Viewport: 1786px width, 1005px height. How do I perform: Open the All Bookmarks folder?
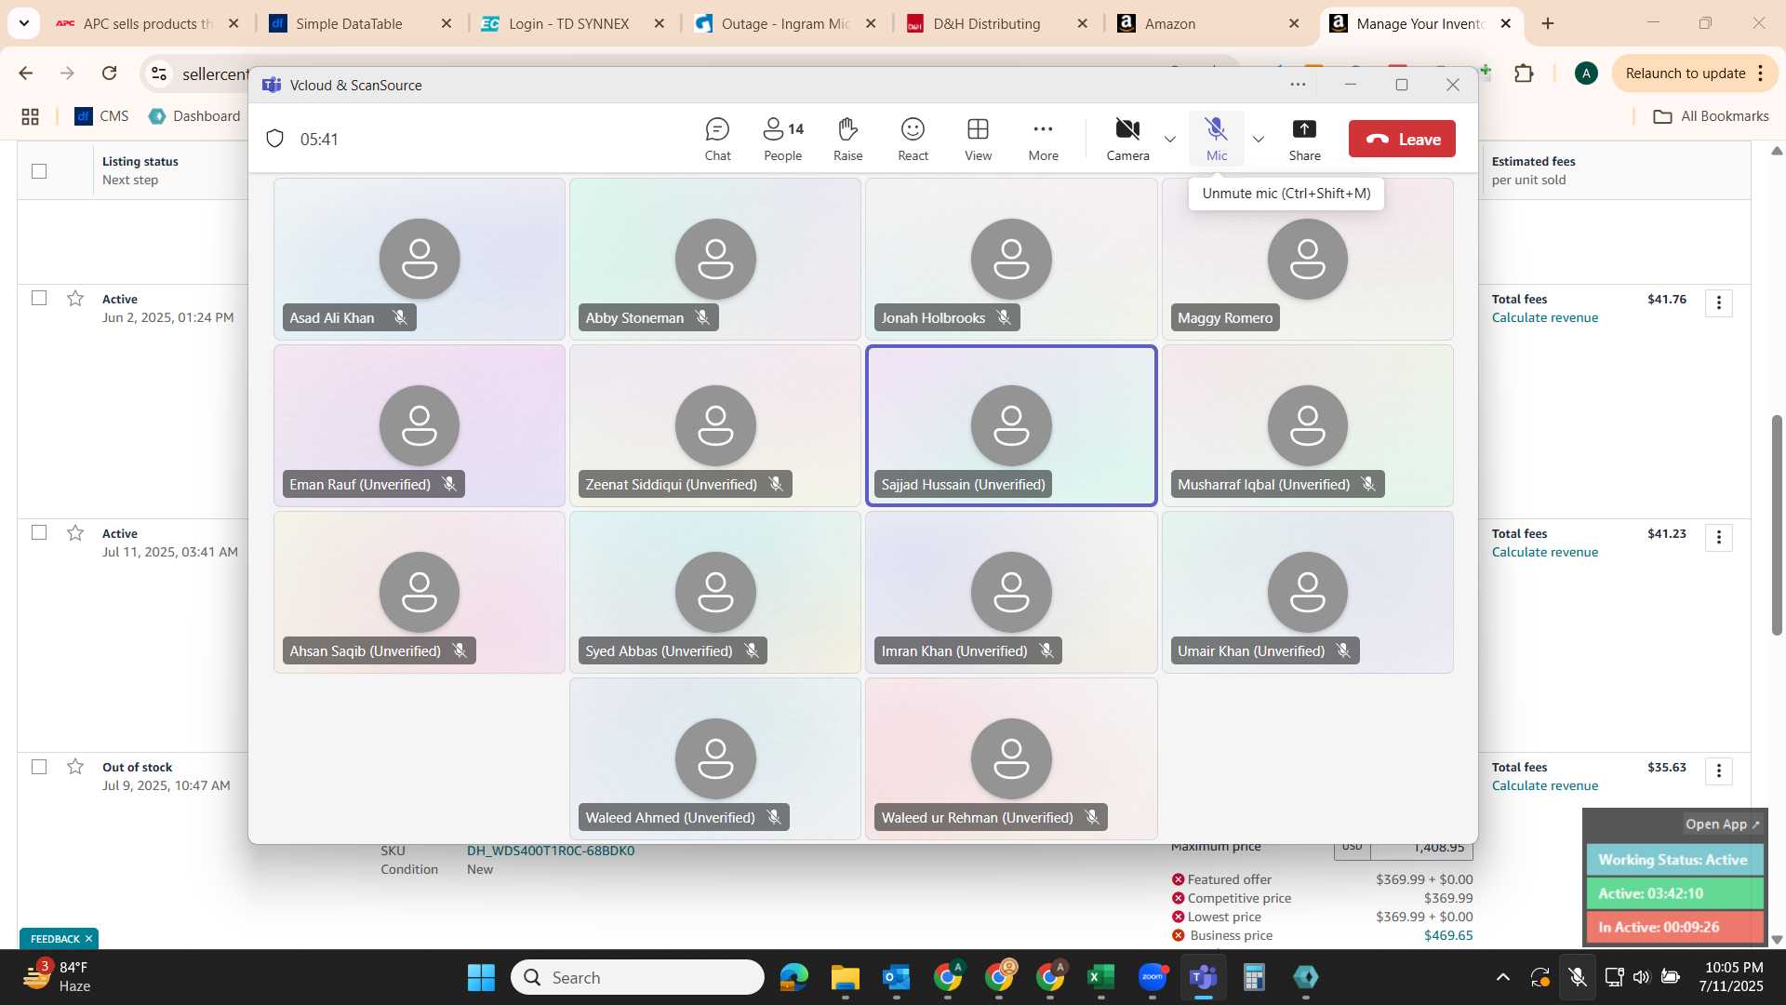click(1711, 116)
